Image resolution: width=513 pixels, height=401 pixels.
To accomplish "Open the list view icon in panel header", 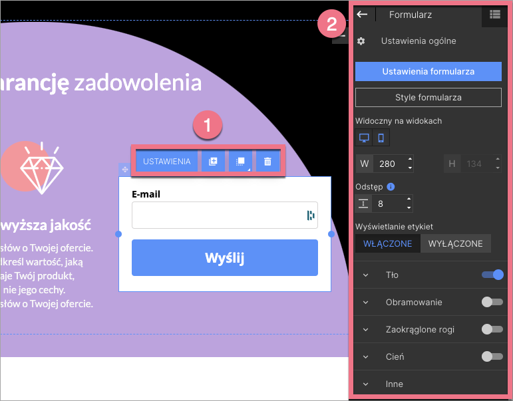I will [x=494, y=15].
